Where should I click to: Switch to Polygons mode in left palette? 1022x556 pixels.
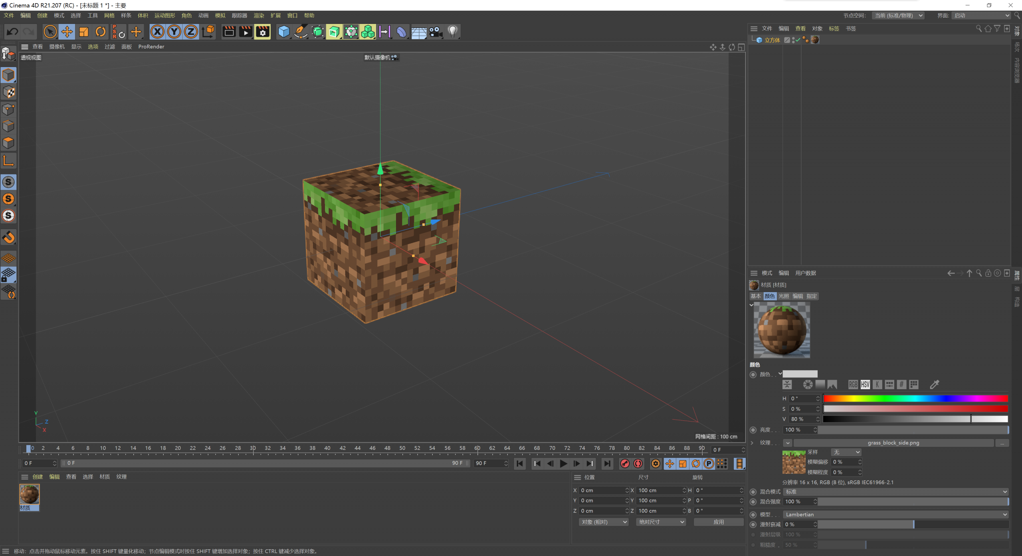(x=8, y=143)
